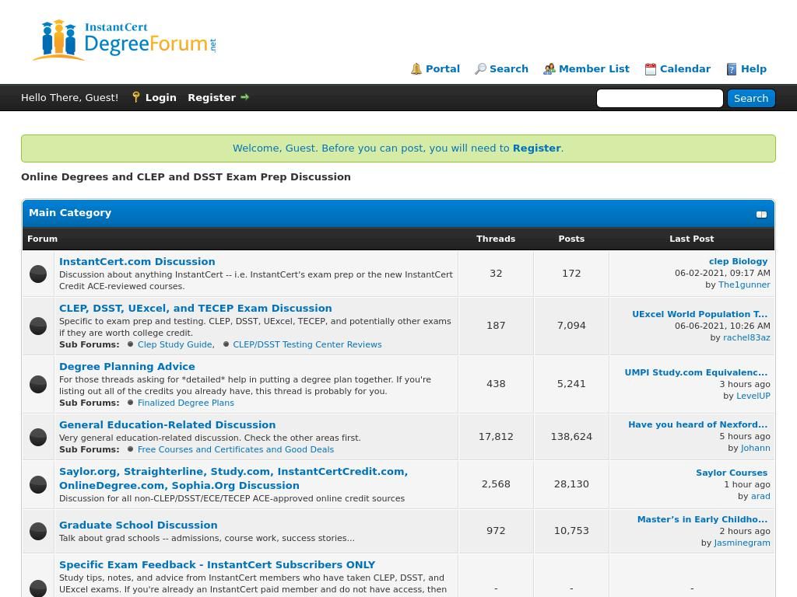The width and height of the screenshot is (797, 597).
Task: Open last post 'Master's in Early Childho...'
Action: click(703, 519)
